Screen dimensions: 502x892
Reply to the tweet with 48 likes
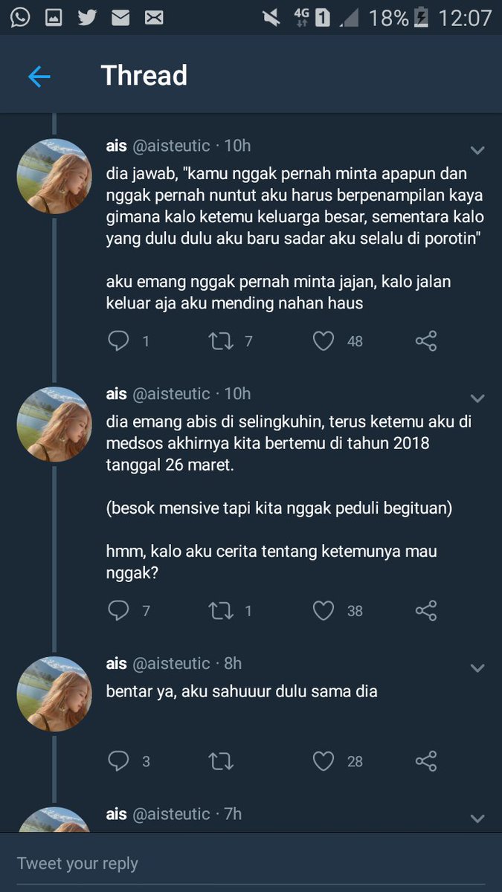[119, 341]
